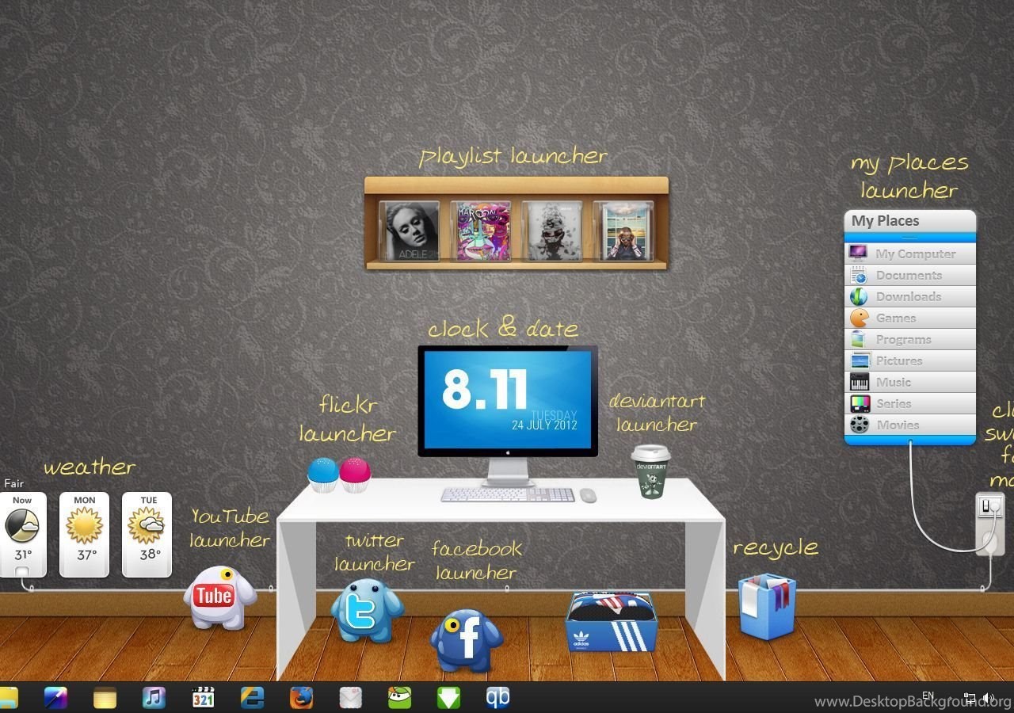Click the volume speaker icon in tray
1014x713 pixels.
[x=987, y=698]
